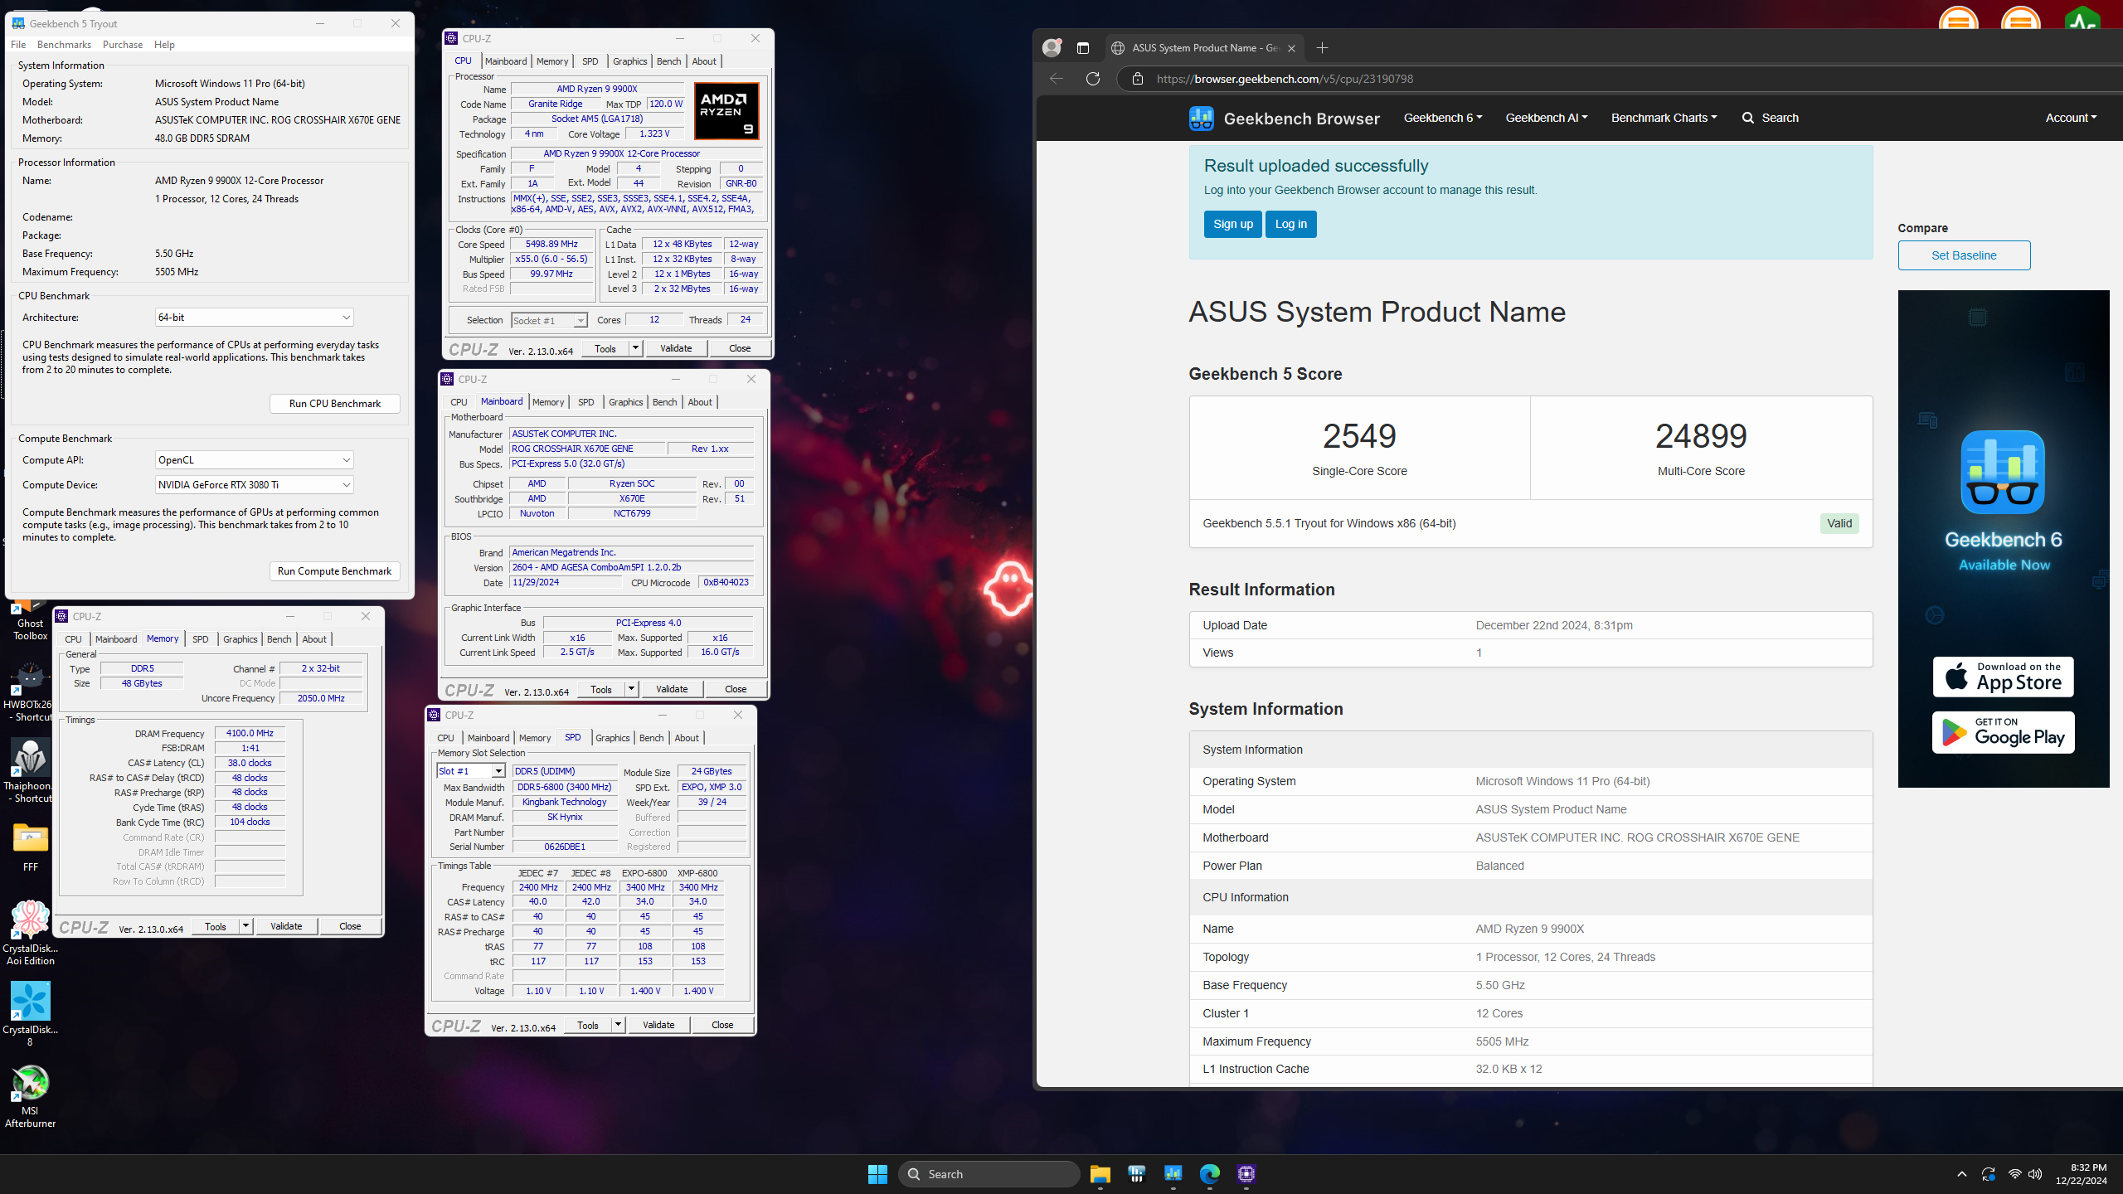2123x1194 pixels.
Task: Launch CrystalDisk 8 desktop icon
Action: tap(30, 1015)
